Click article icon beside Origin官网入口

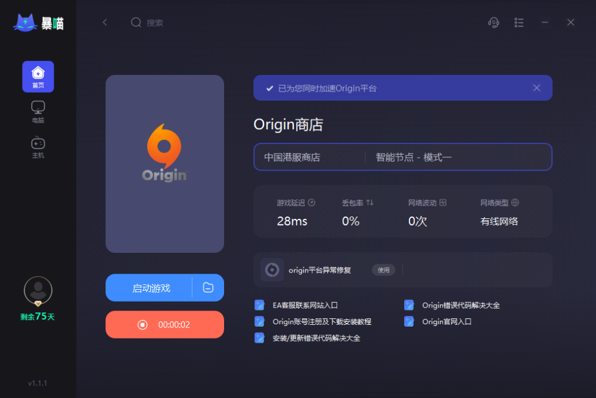click(x=409, y=321)
